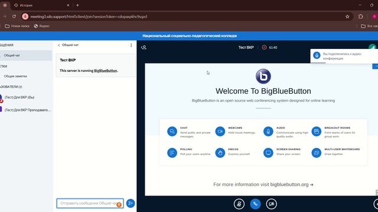Screen dimensions: 378x212
Task: Click the Webcams feature icon on slide
Action: click(x=220, y=131)
